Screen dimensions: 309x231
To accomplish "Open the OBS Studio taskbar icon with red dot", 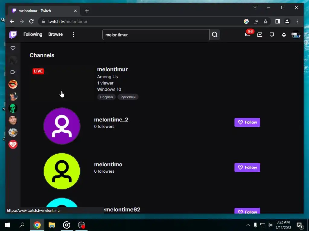I will [x=81, y=225].
